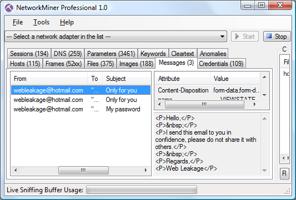Screen dimensions: 296x200
Task: Click the Value column header
Action: point(235,79)
